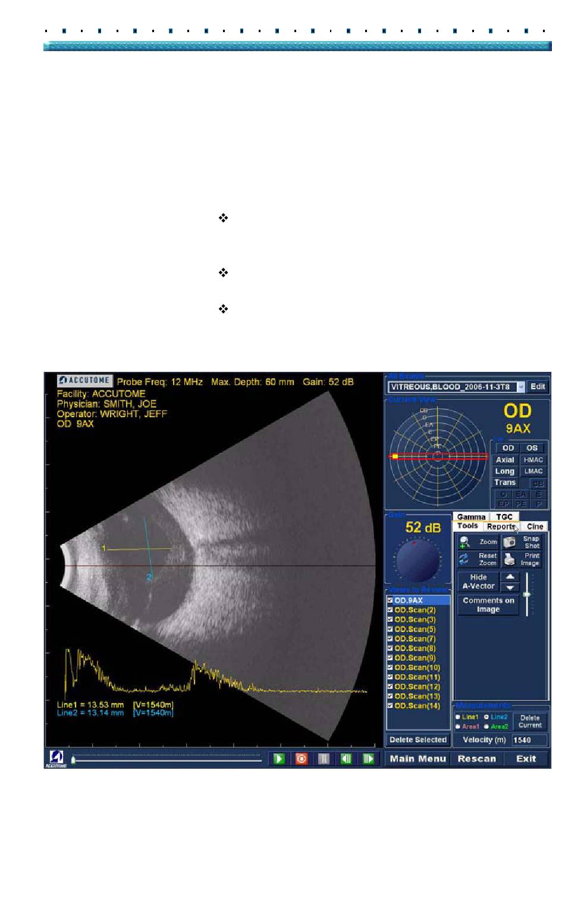Select OD.Scan(13) in views list

tap(418, 696)
